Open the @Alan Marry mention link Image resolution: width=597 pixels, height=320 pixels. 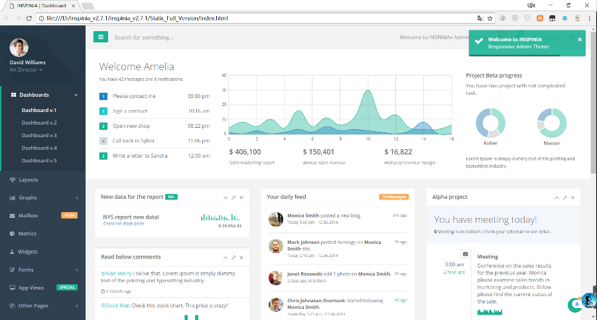pyautogui.click(x=116, y=273)
